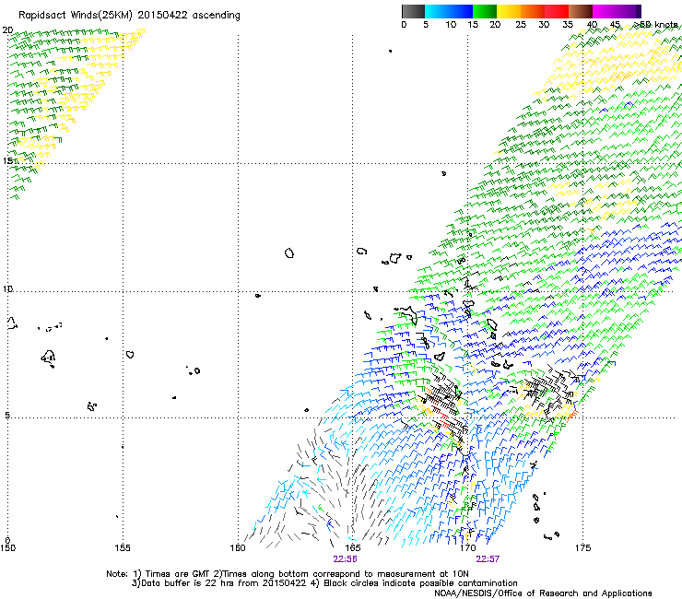
Task: Click the 'Data buffer is 22 hrs' note line
Action: click(x=324, y=583)
